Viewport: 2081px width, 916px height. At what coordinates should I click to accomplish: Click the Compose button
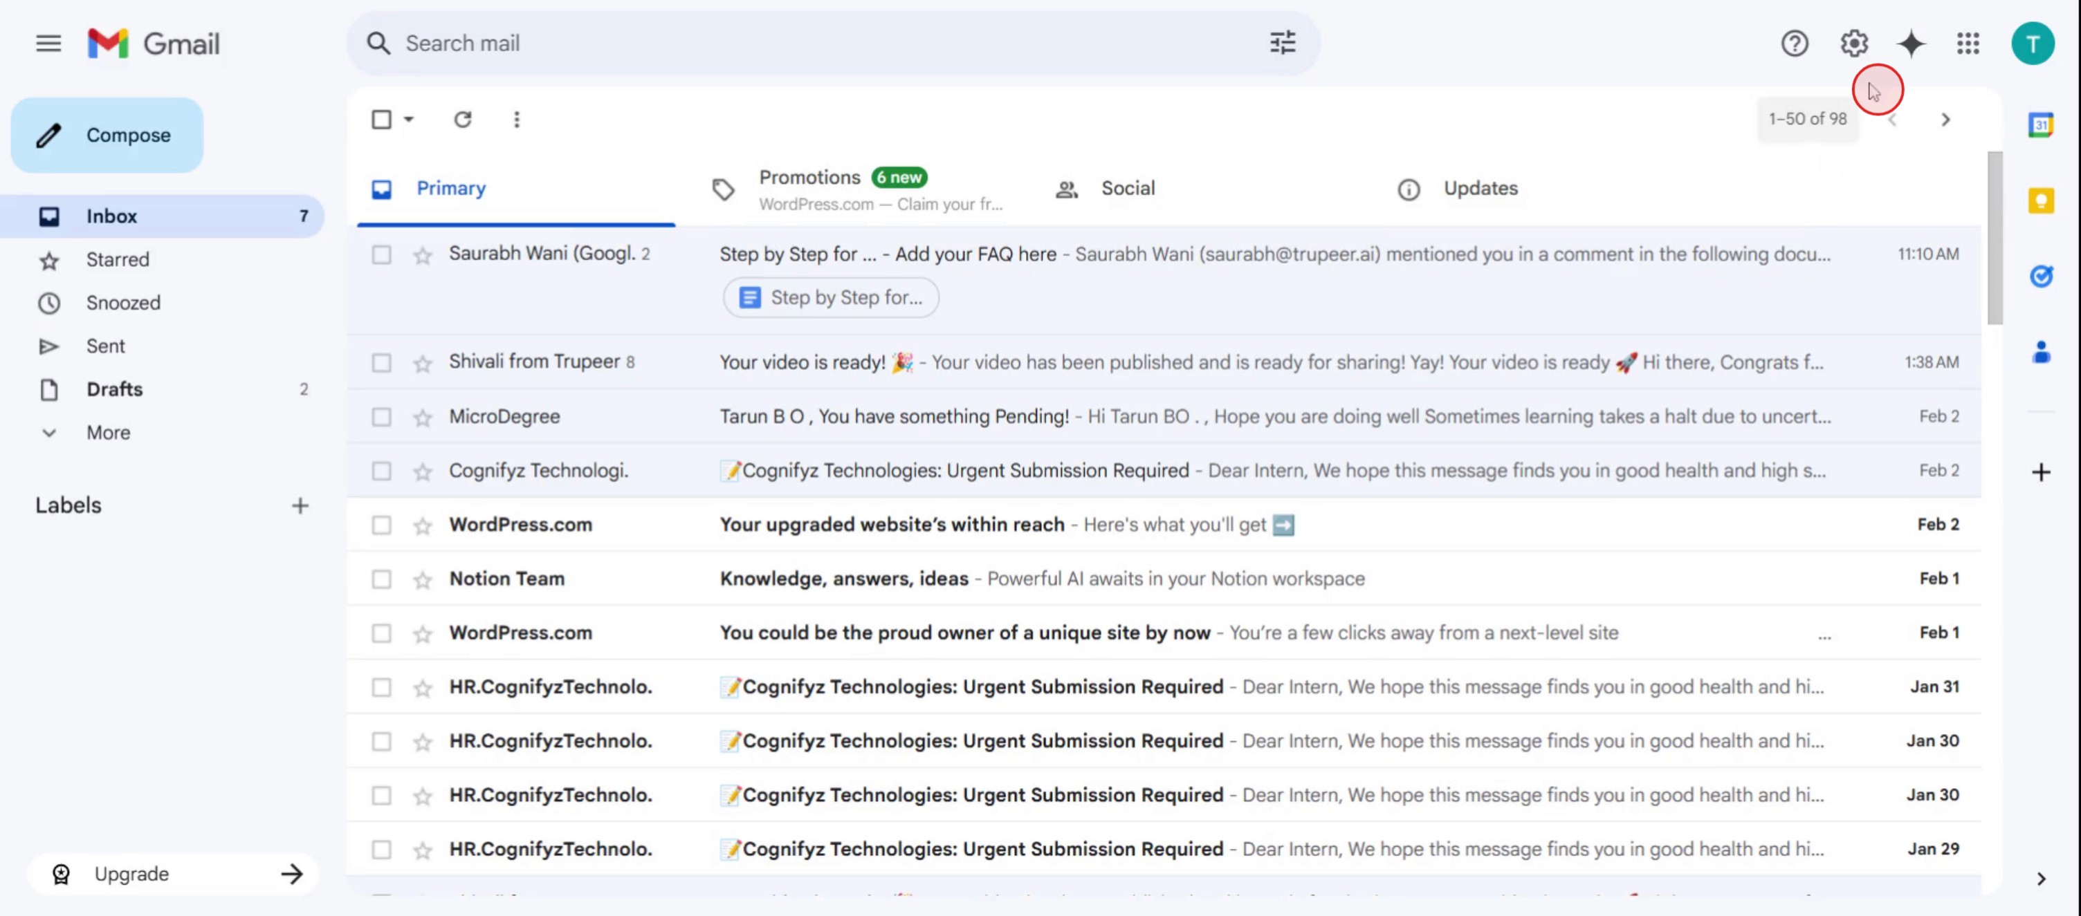coord(107,135)
